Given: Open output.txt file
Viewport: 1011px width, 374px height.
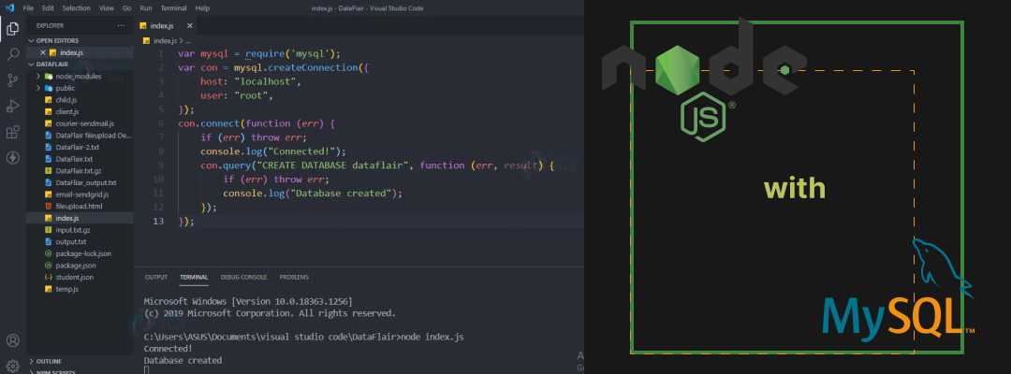Looking at the screenshot, I should pyautogui.click(x=71, y=241).
